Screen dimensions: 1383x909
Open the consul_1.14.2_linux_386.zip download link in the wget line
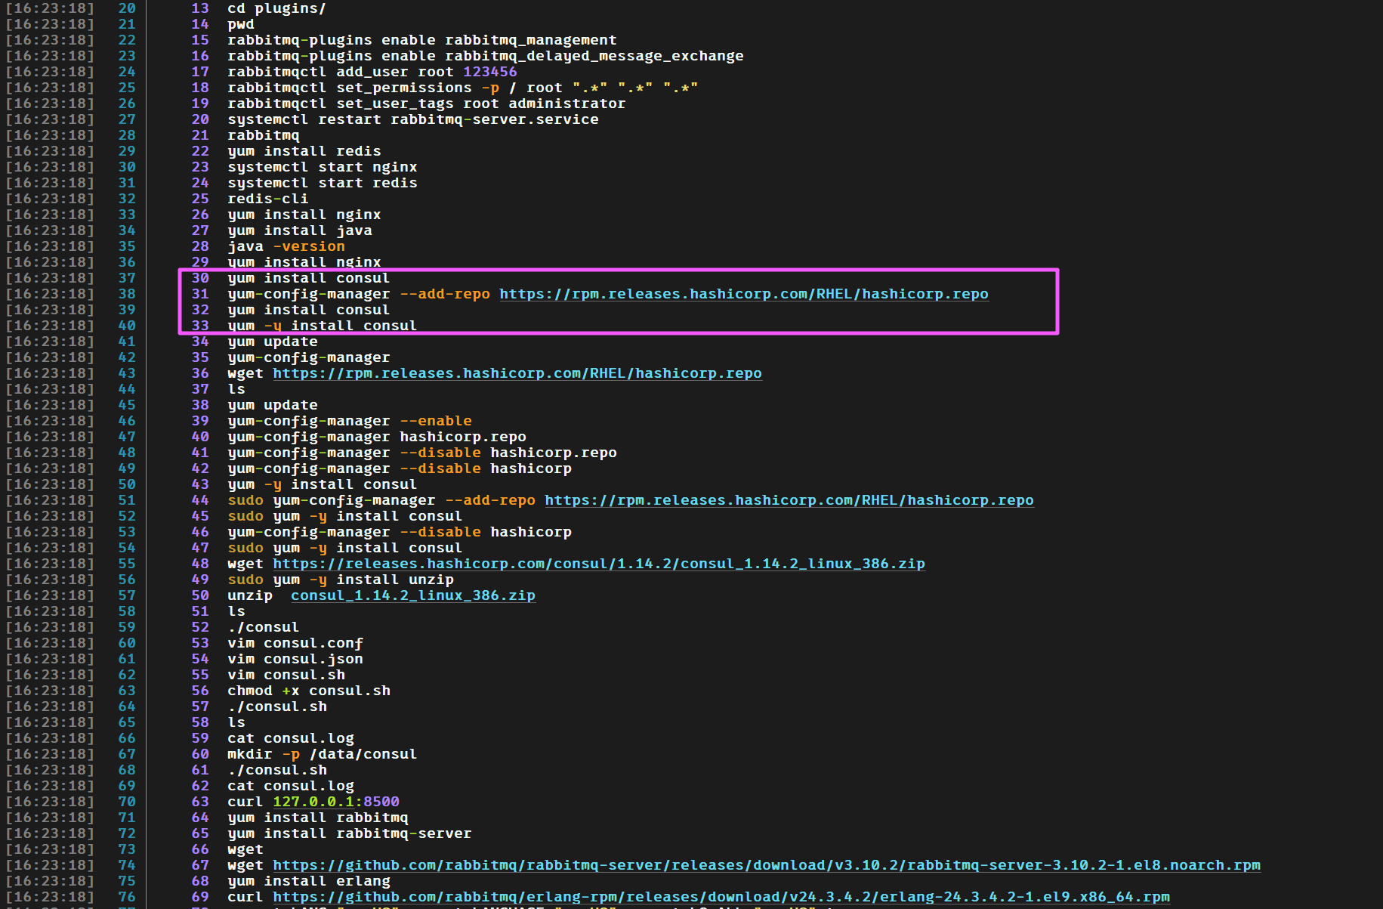[599, 564]
